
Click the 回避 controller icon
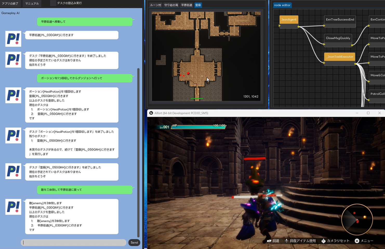tap(269, 241)
